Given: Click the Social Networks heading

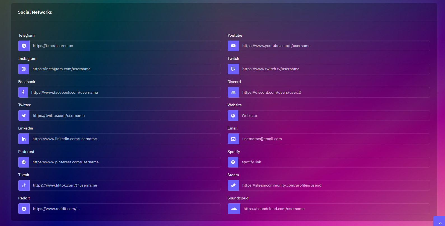Looking at the screenshot, I should pyautogui.click(x=35, y=12).
